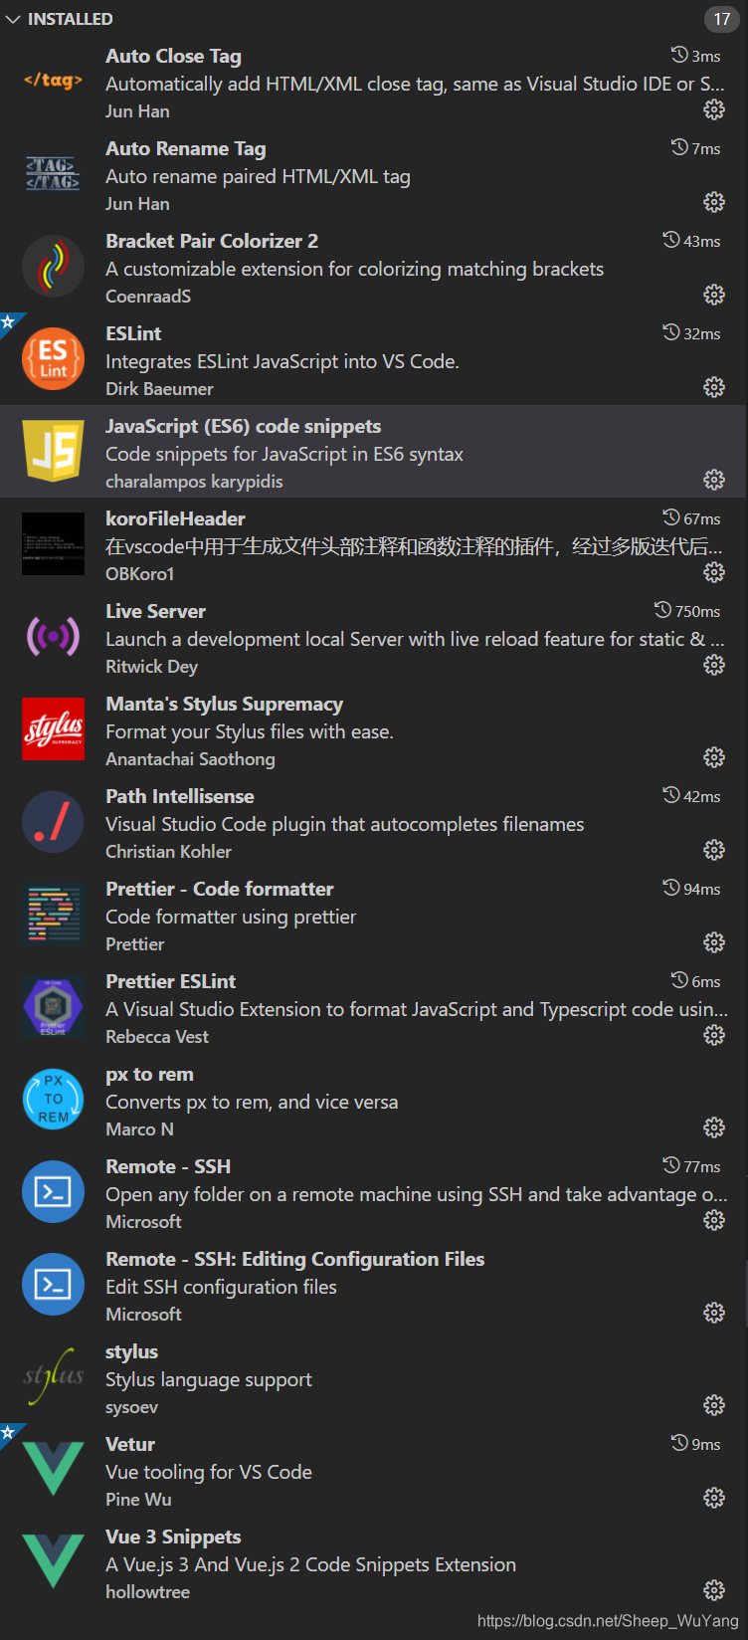Click publisher name Ritwick Dey
The image size is (748, 1640).
(151, 667)
